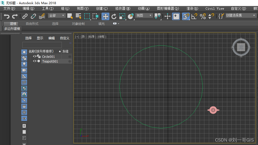Toggle freeze state for Circle001
This screenshot has height=145, width=258.
70,57
